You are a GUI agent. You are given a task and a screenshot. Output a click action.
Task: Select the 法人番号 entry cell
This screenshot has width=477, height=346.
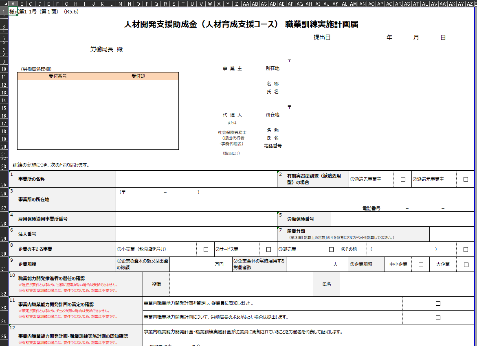196,234
